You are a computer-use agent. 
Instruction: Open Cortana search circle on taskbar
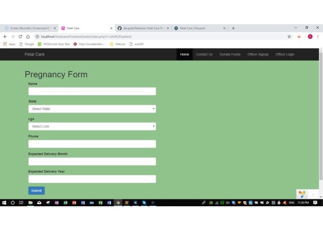(13, 203)
